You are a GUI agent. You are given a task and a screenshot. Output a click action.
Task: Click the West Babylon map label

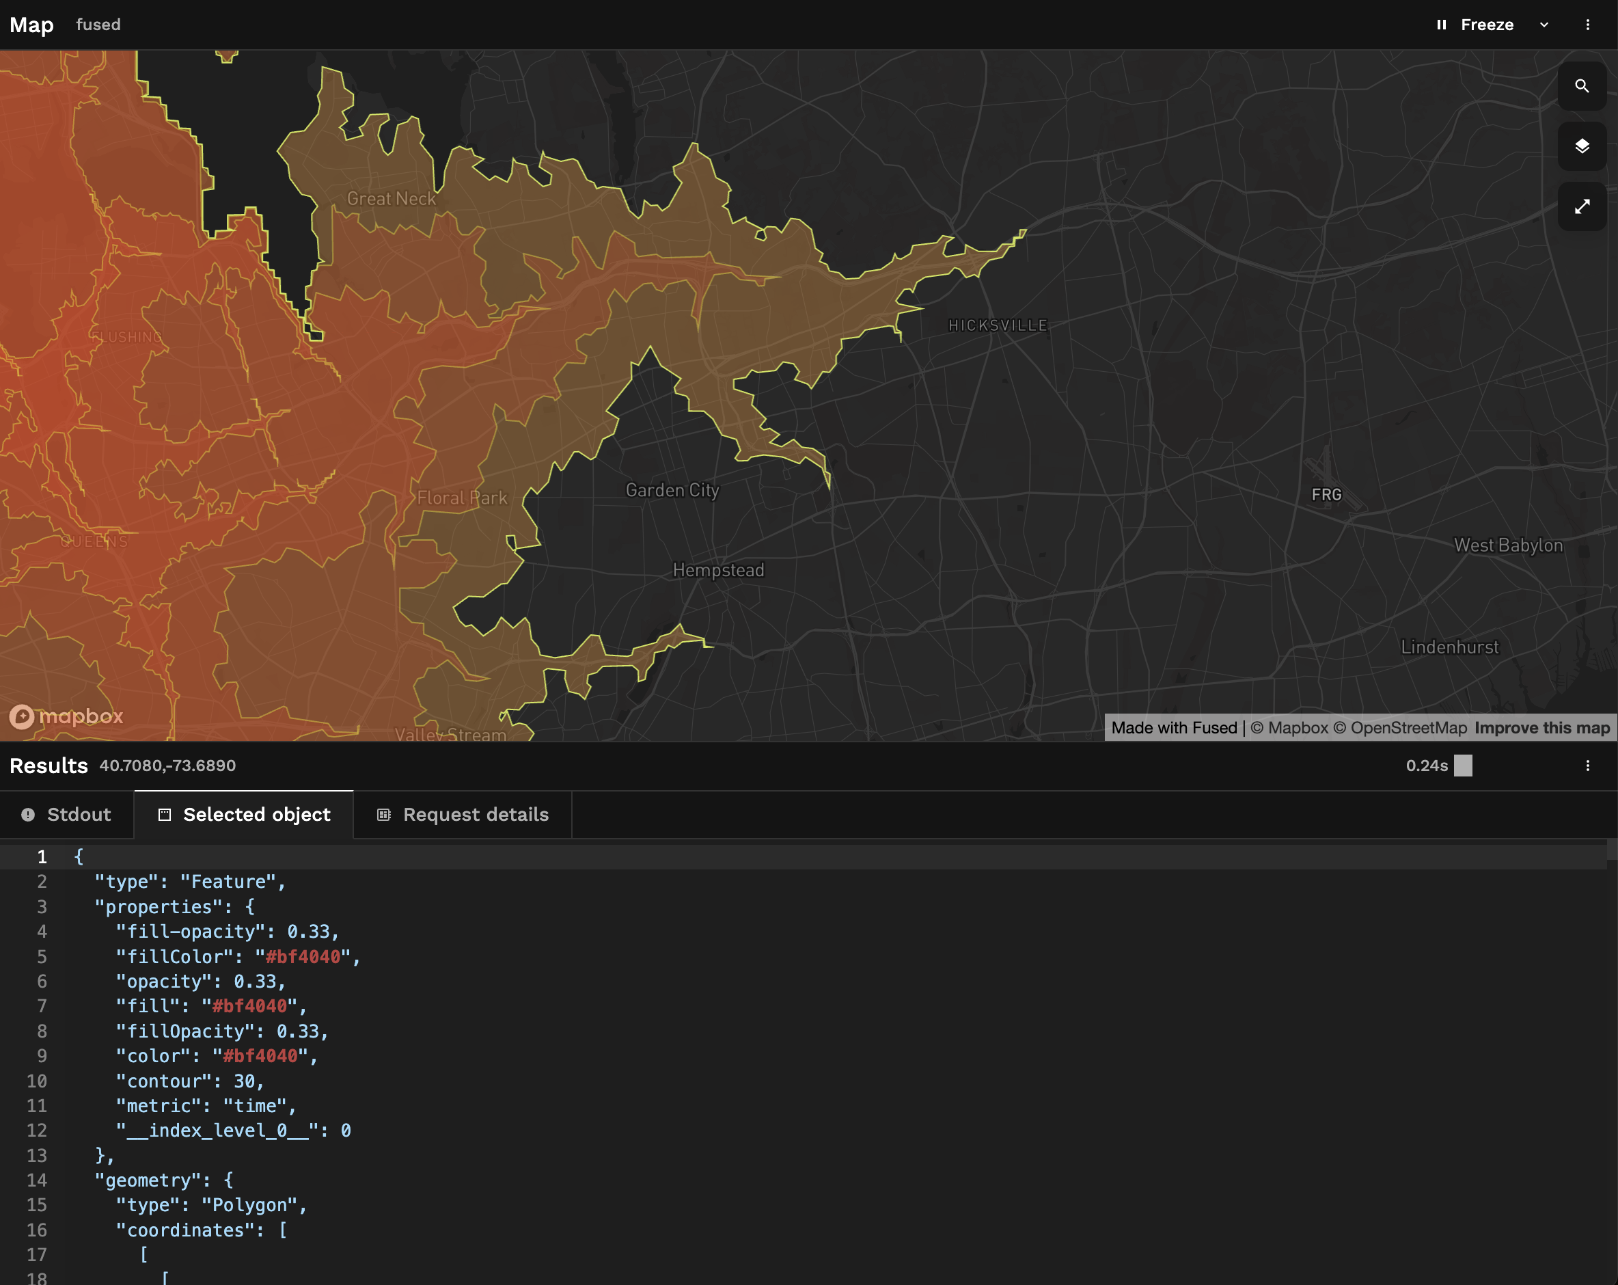coord(1508,545)
